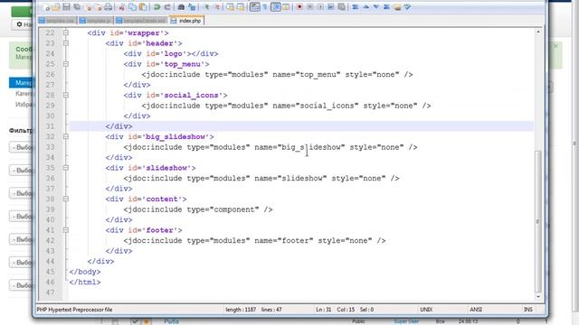This screenshot has width=579, height=325.
Task: Click Run Macro Multiple Times icon
Action: coord(330,7)
